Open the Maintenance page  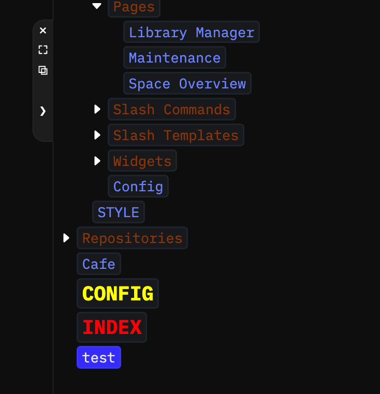[x=174, y=57]
